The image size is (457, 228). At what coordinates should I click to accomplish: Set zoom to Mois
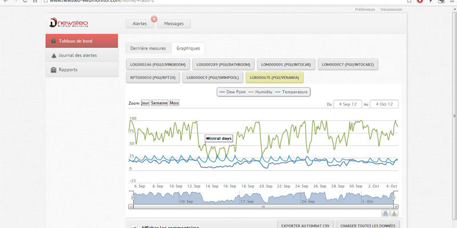pos(174,103)
